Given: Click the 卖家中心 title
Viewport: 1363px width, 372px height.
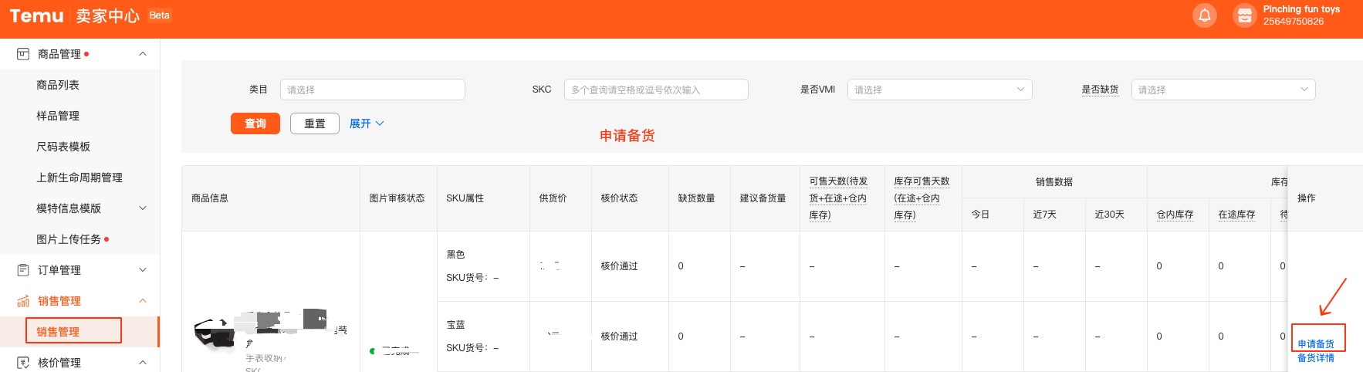Looking at the screenshot, I should point(107,16).
